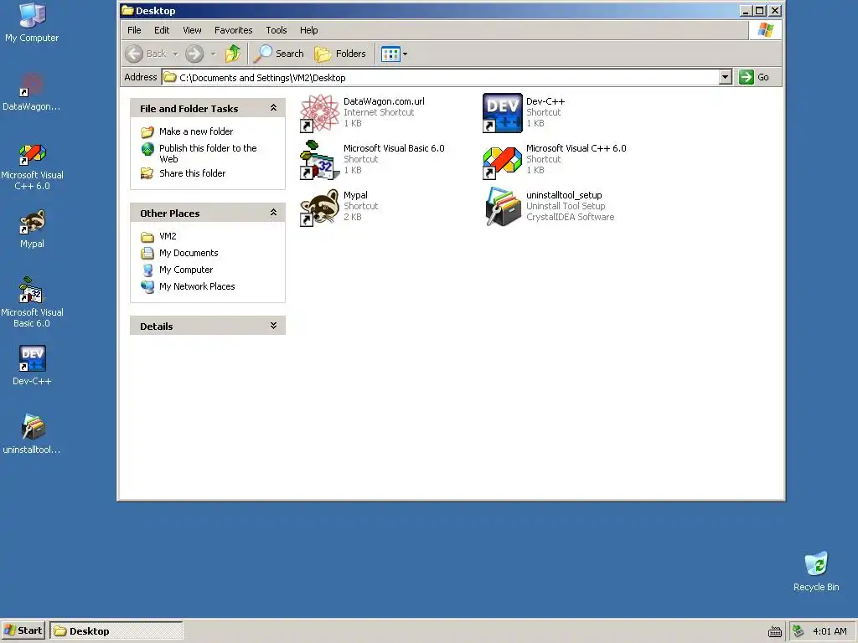Open the Forward history dropdown arrow
Screen dimensions: 858x643
pos(214,54)
